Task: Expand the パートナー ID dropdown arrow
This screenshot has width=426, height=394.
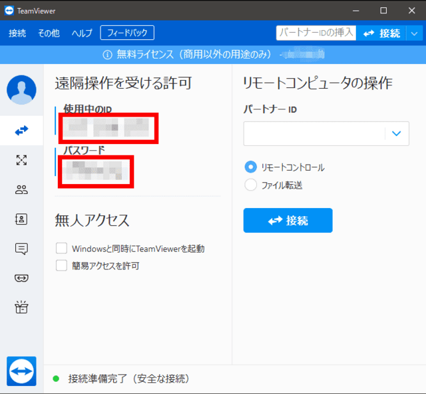Action: tap(397, 134)
